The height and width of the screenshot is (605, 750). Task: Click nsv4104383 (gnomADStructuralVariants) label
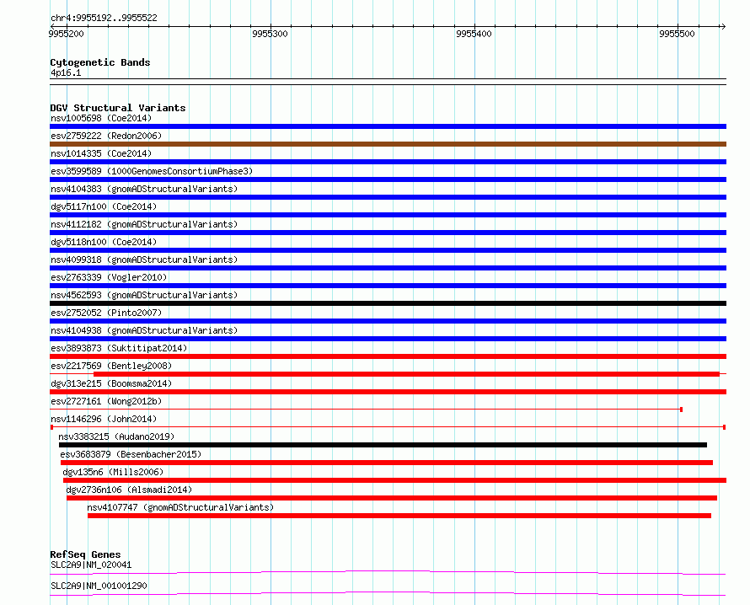pos(144,189)
